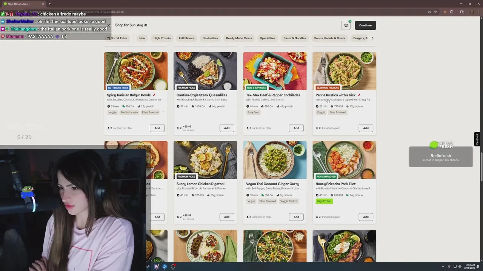Open a new browser tab with plus

pyautogui.click(x=49, y=4)
